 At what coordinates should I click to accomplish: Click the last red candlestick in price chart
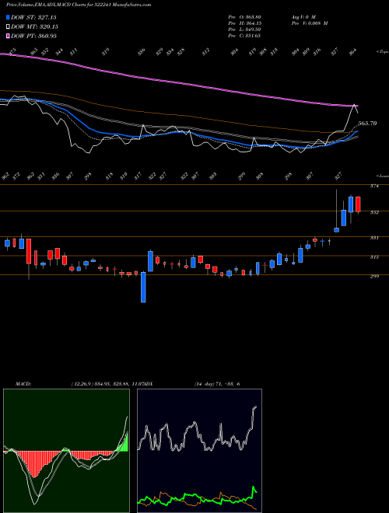[358, 204]
